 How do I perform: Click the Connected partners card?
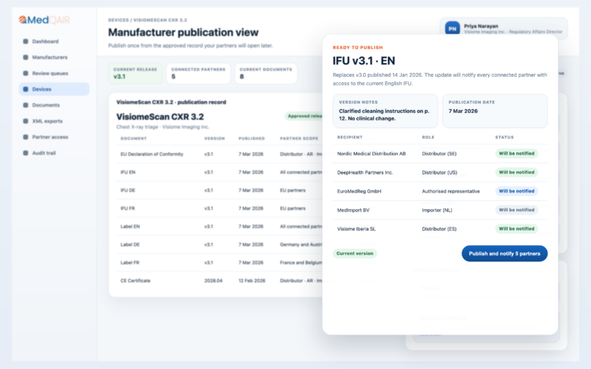pyautogui.click(x=199, y=73)
